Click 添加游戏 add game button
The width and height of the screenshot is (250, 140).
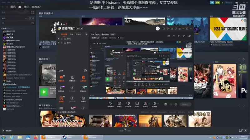(7, 131)
